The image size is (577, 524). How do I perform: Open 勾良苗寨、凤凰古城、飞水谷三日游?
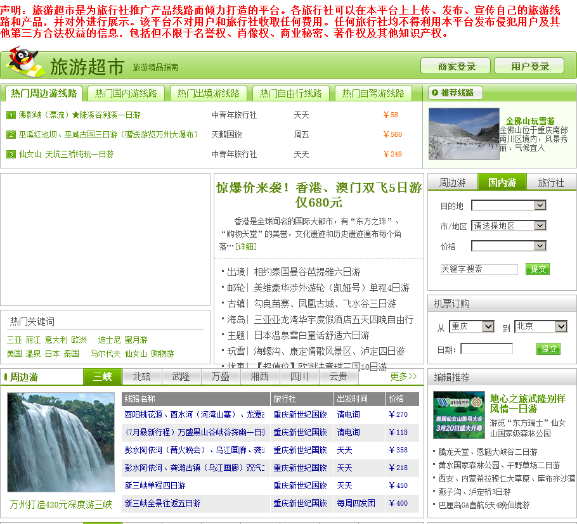pos(325,304)
